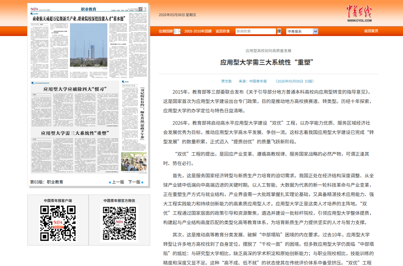Open the 应用型大学应破除四大"惯习" headline in the preview
The width and height of the screenshot is (403, 266).
click(x=75, y=89)
